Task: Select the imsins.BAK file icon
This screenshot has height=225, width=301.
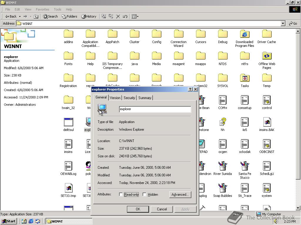Action: pyautogui.click(x=267, y=122)
